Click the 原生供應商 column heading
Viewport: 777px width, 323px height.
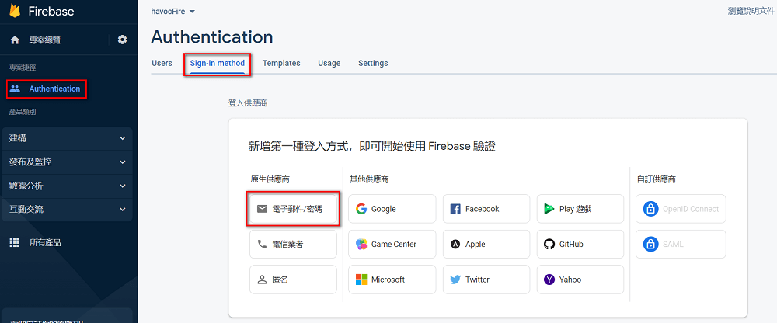pyautogui.click(x=270, y=179)
